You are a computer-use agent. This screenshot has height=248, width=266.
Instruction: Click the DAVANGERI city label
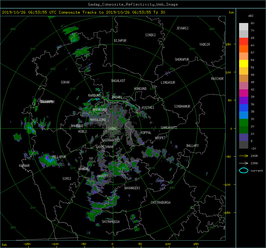(x=132, y=188)
